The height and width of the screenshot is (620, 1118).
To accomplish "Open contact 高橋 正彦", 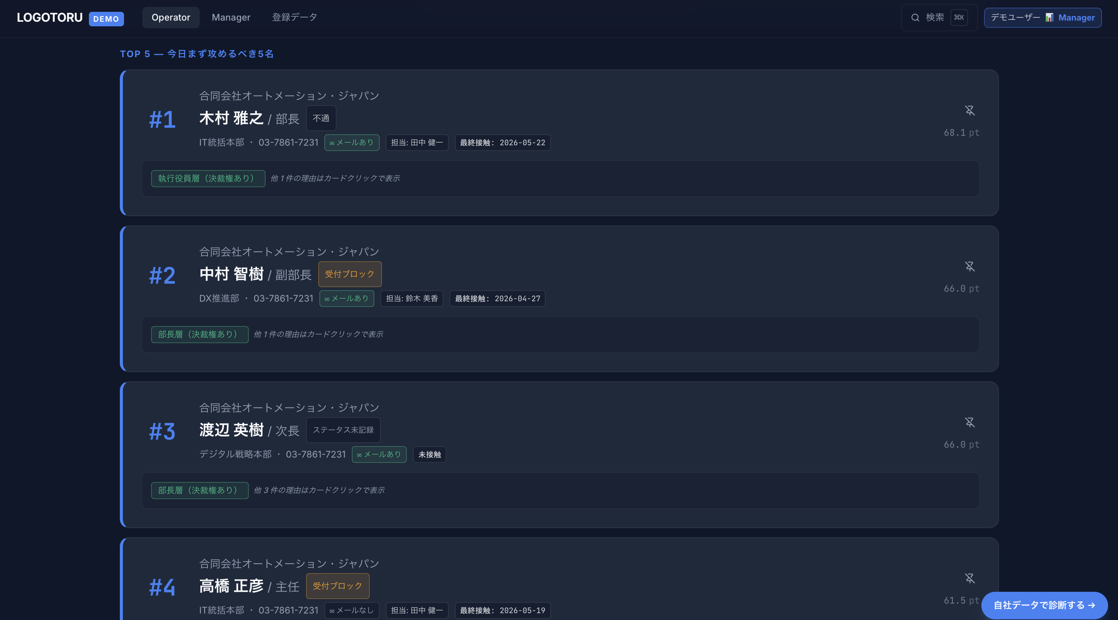I will coord(231,586).
